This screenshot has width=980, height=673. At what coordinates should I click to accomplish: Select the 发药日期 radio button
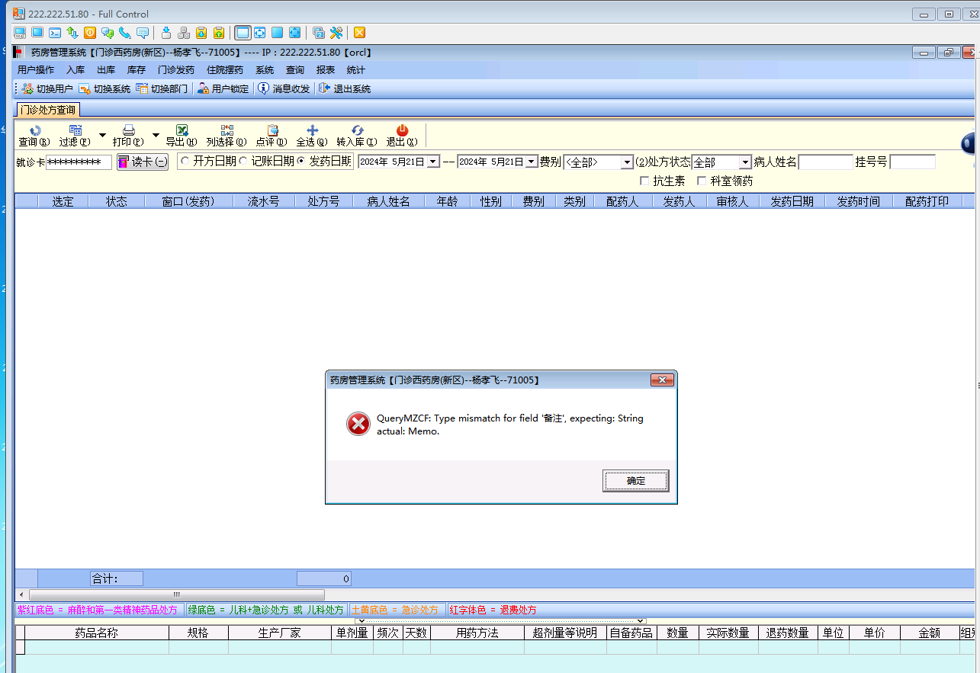pyautogui.click(x=301, y=161)
